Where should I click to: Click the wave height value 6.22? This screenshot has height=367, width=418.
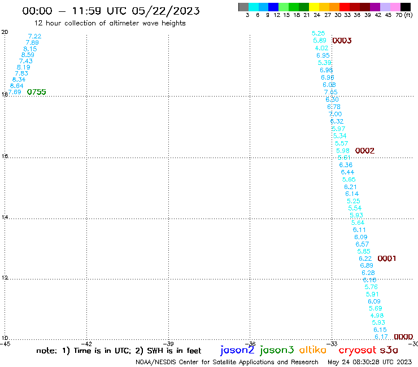[x=365, y=259]
